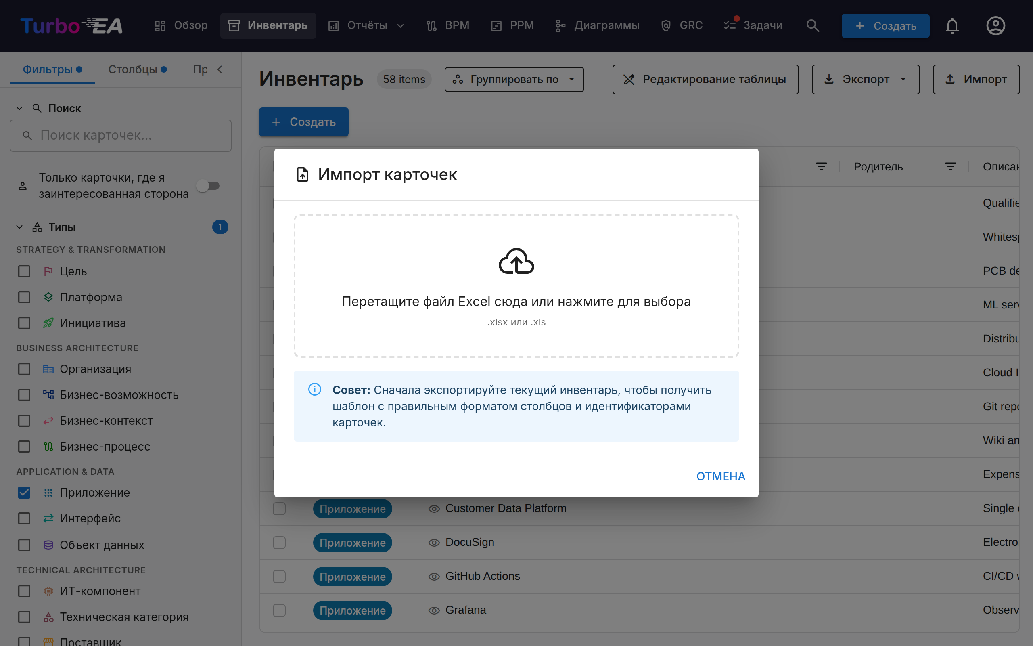Expand the Отчёты menu

click(366, 25)
